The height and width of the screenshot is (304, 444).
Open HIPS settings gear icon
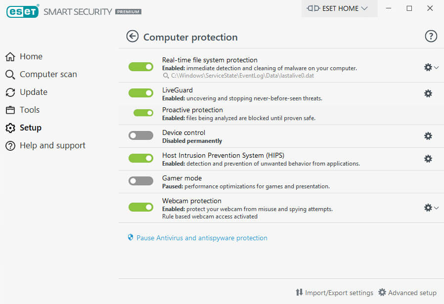(428, 159)
